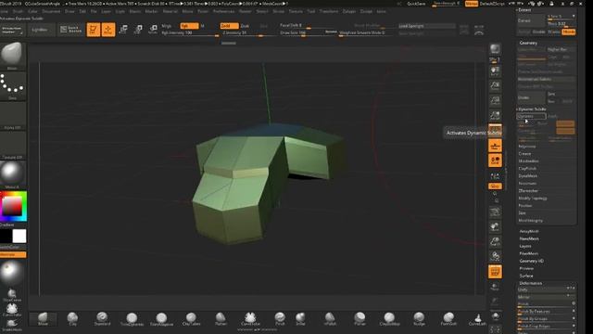The width and height of the screenshot is (593, 334).
Task: Open the stroke type Dots selector
Action: point(12,86)
